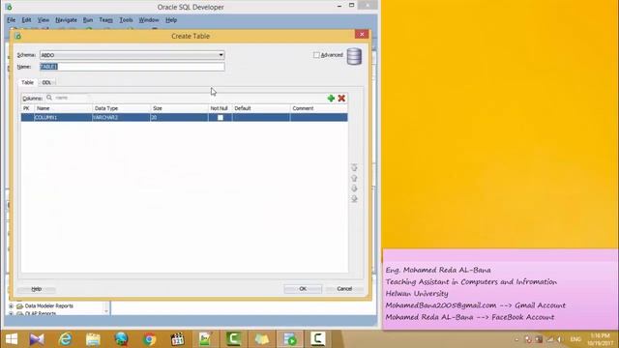619x348 pixels.
Task: Click the Data Type column header
Action: 121,108
